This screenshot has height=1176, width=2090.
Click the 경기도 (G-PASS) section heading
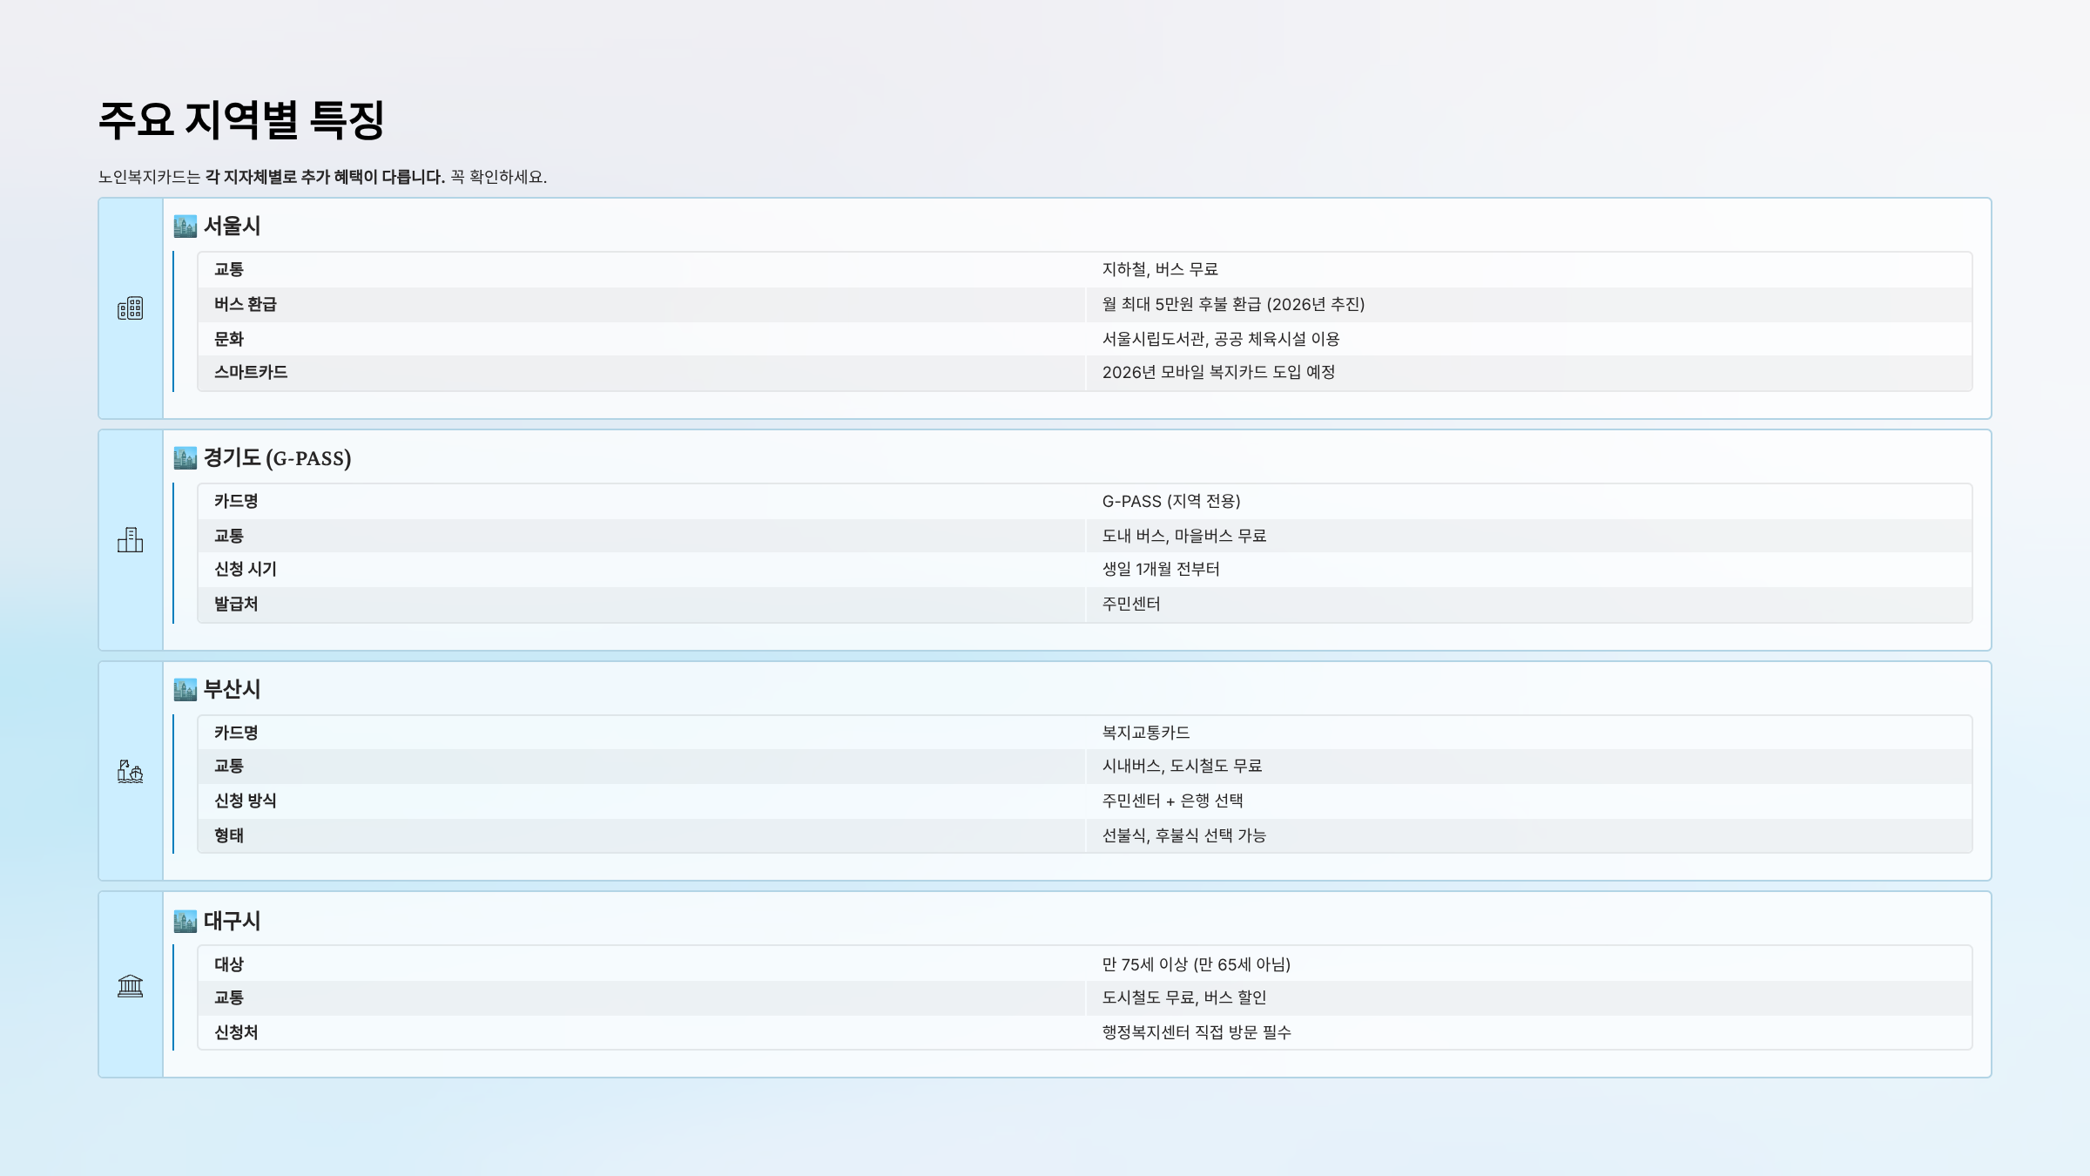[277, 458]
